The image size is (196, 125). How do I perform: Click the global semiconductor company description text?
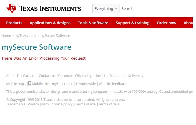[x=99, y=92]
